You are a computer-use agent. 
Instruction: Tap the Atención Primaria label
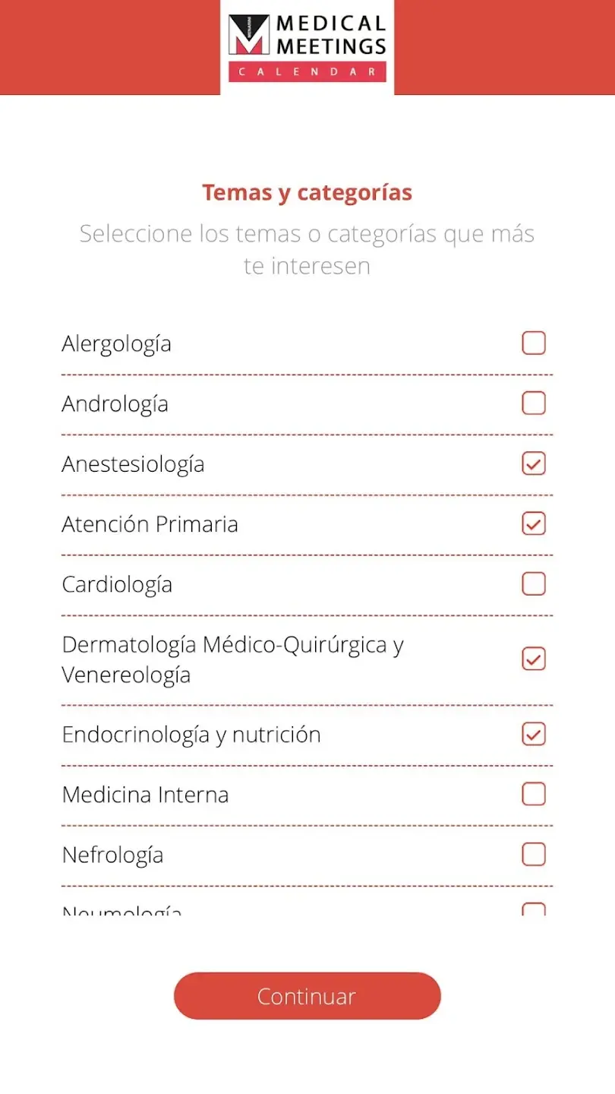(x=150, y=523)
